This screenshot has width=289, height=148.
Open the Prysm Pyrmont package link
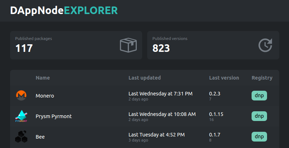[54, 116]
